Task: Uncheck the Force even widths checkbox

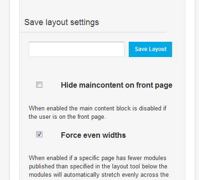Action: pyautogui.click(x=39, y=135)
